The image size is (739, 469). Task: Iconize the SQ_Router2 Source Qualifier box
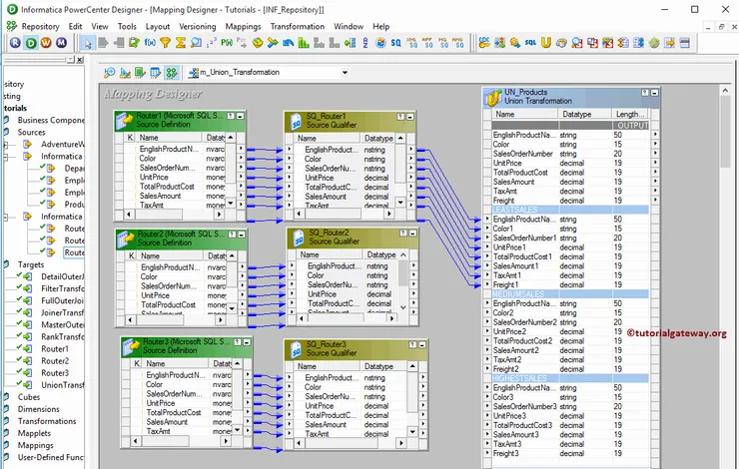(x=412, y=234)
